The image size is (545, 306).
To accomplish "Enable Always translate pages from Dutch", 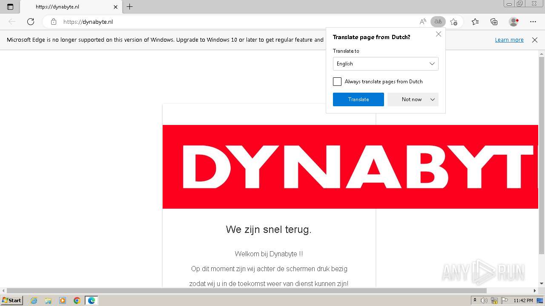I will (337, 82).
